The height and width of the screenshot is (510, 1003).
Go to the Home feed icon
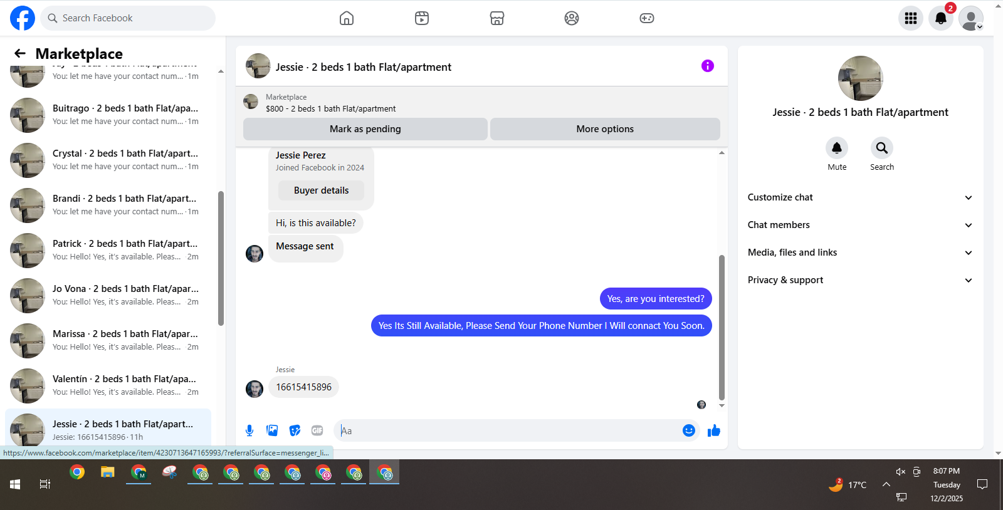347,18
